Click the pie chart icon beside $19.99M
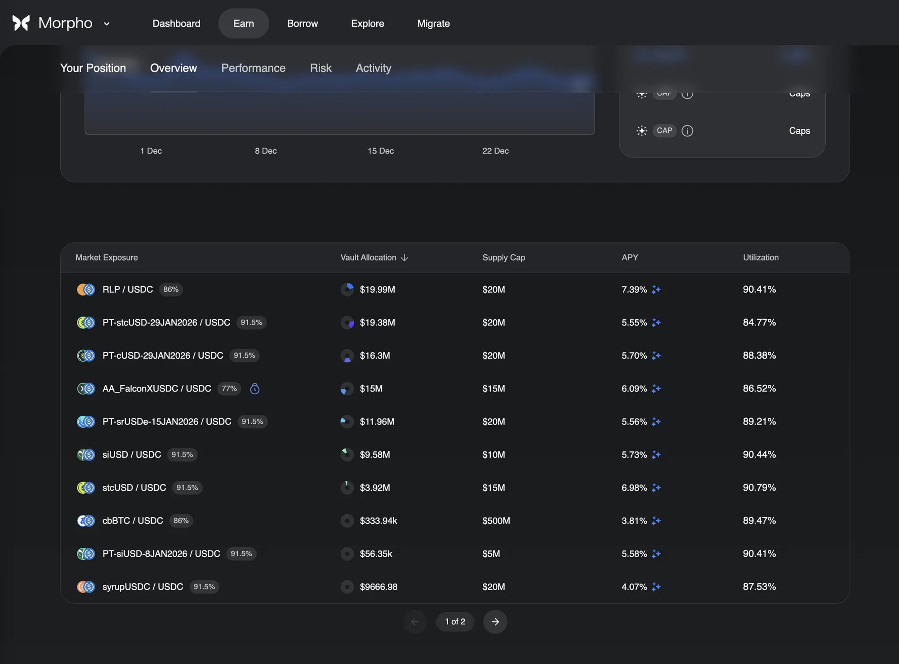The image size is (899, 664). [347, 290]
